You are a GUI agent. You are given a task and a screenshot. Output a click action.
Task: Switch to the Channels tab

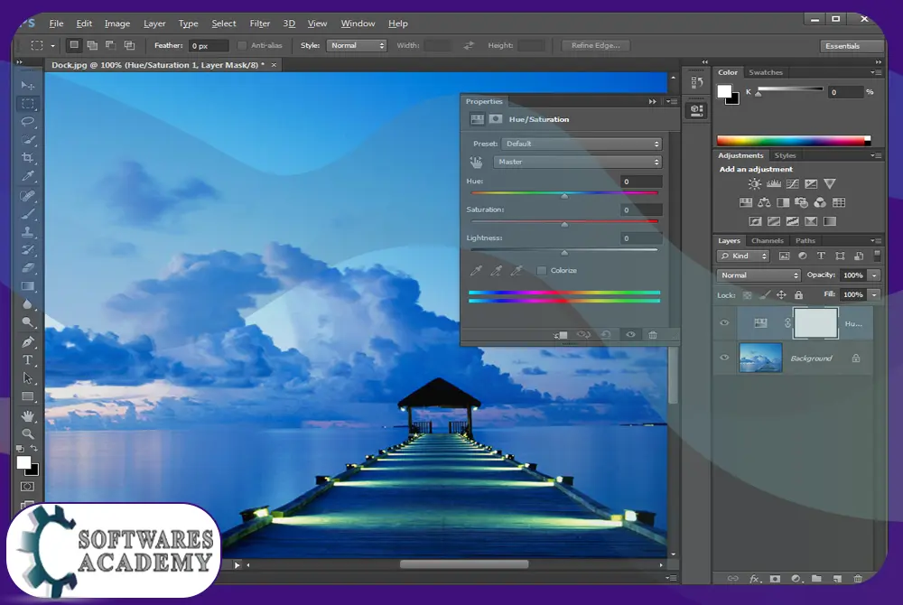tap(767, 240)
